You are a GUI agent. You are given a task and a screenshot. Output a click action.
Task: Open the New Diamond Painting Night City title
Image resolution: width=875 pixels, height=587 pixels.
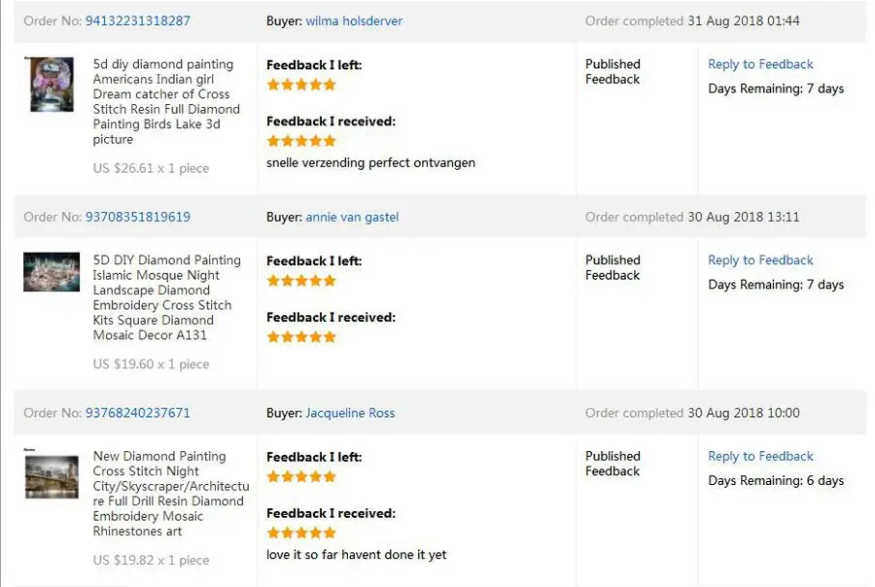click(169, 494)
